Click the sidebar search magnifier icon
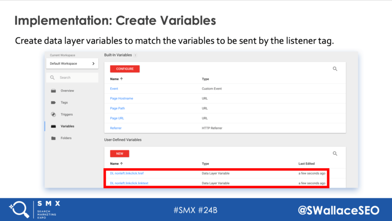Image resolution: width=392 pixels, height=221 pixels. (x=52, y=77)
